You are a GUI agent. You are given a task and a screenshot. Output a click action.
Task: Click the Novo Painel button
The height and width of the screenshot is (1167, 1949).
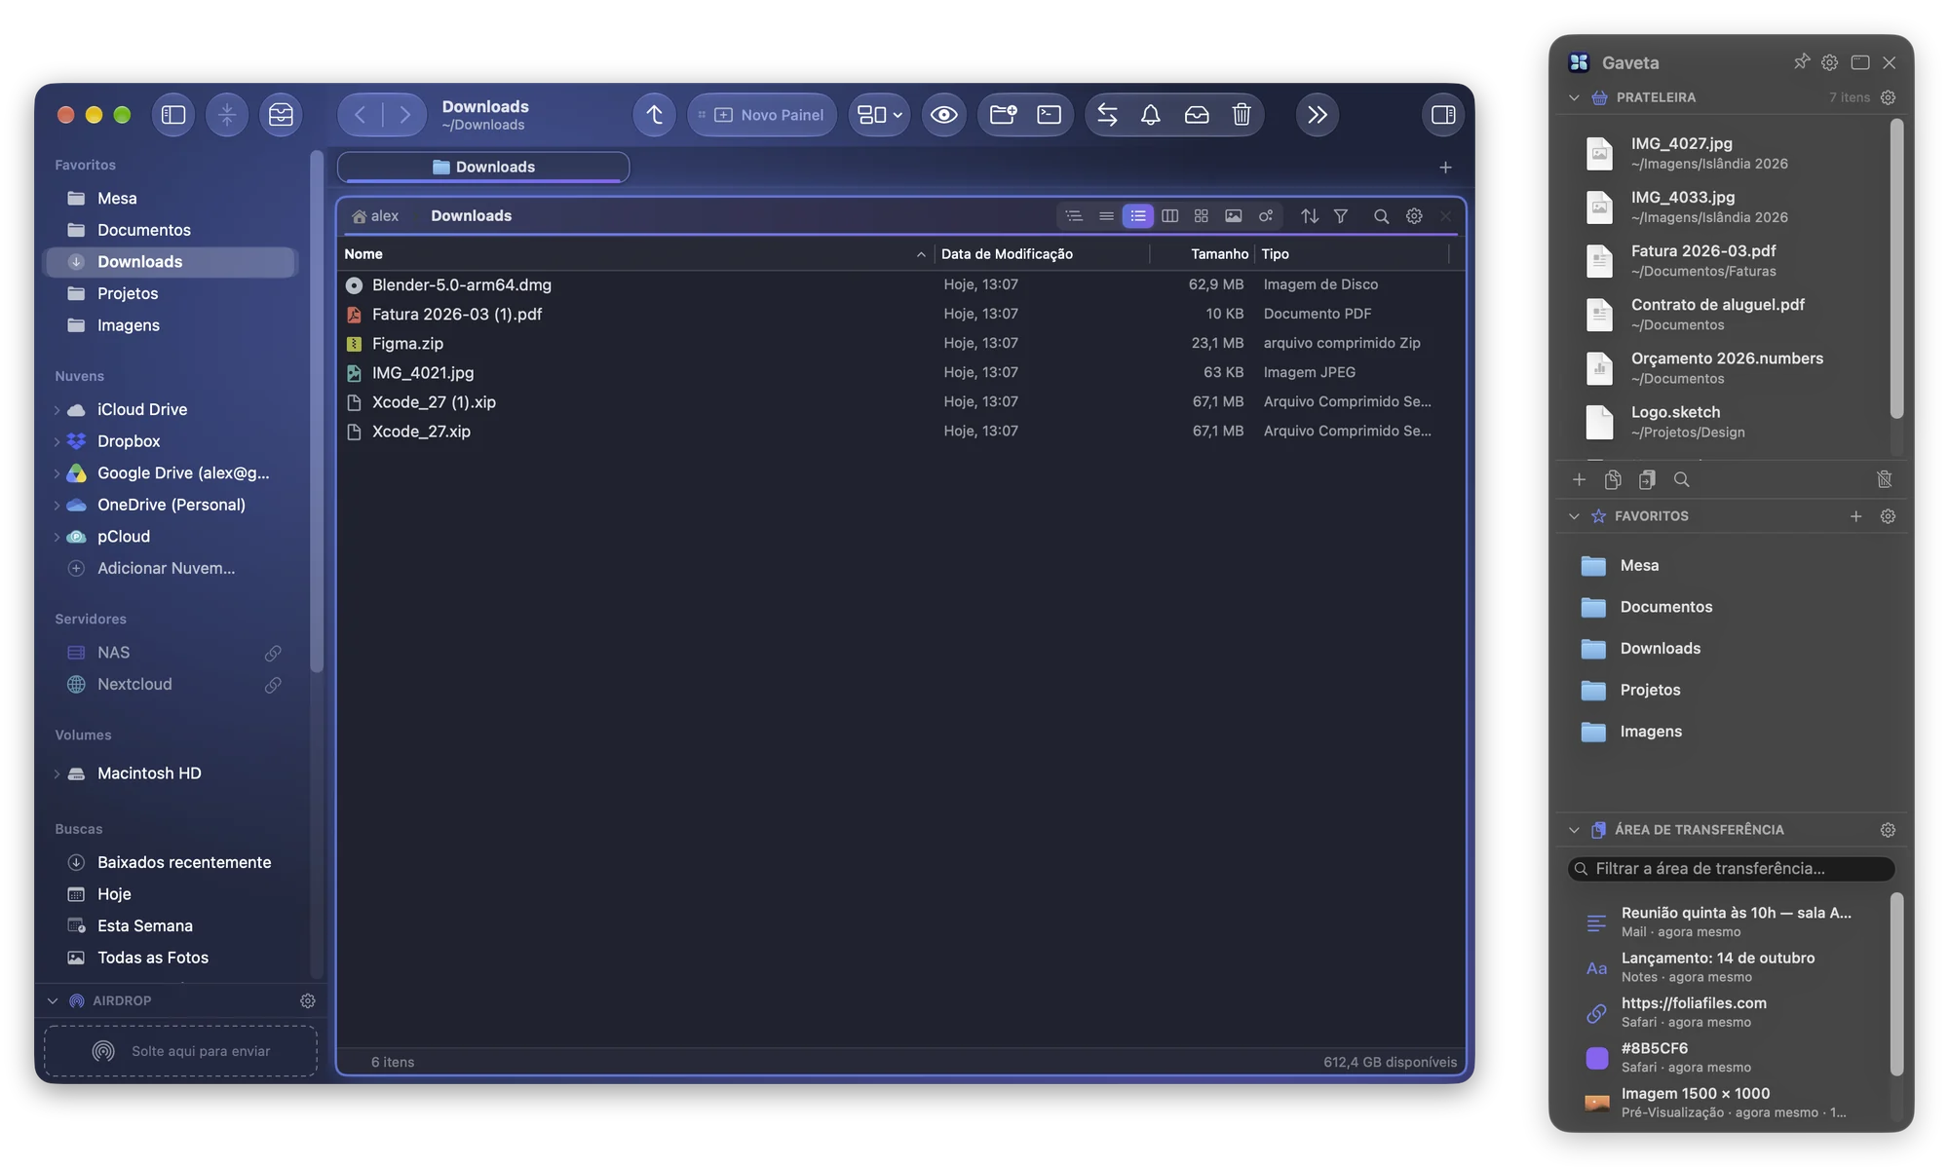(x=762, y=115)
